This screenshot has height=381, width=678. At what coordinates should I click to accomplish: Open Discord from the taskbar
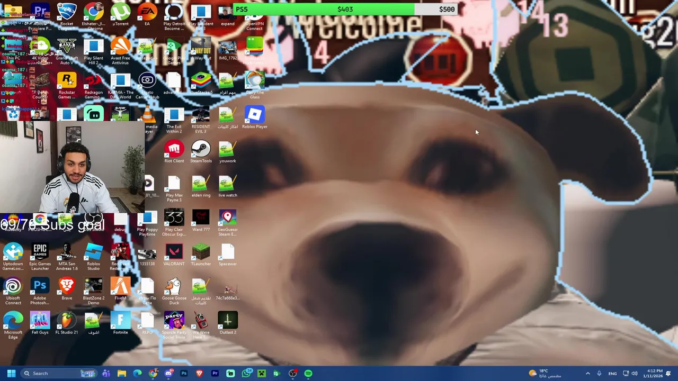click(x=168, y=374)
